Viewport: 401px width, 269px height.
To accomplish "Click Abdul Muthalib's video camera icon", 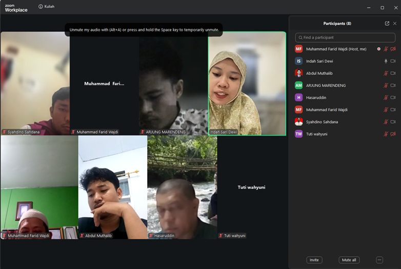I will [393, 73].
